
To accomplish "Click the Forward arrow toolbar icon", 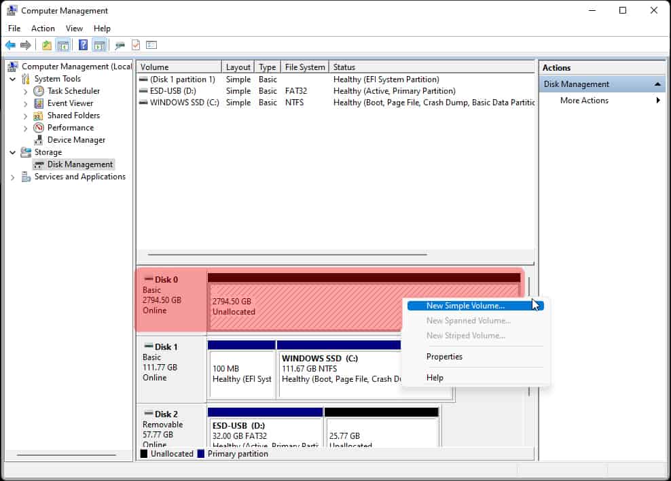I will tap(26, 45).
